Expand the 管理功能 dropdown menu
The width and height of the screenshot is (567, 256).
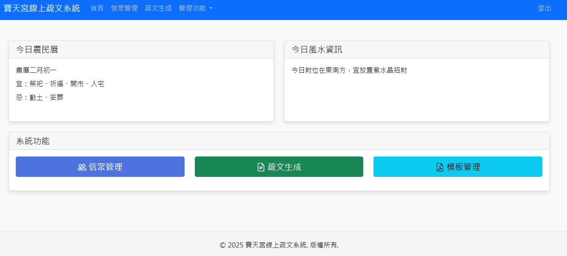point(192,8)
